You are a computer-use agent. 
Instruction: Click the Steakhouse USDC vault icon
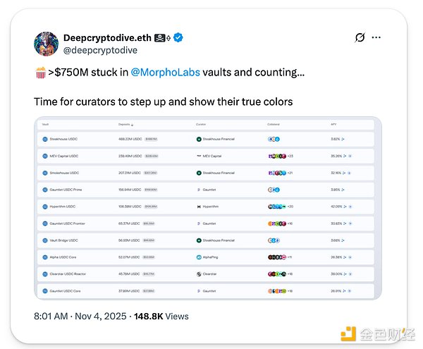pos(45,139)
